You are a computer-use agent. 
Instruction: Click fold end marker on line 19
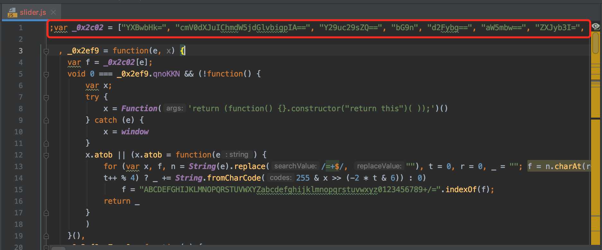(x=46, y=236)
